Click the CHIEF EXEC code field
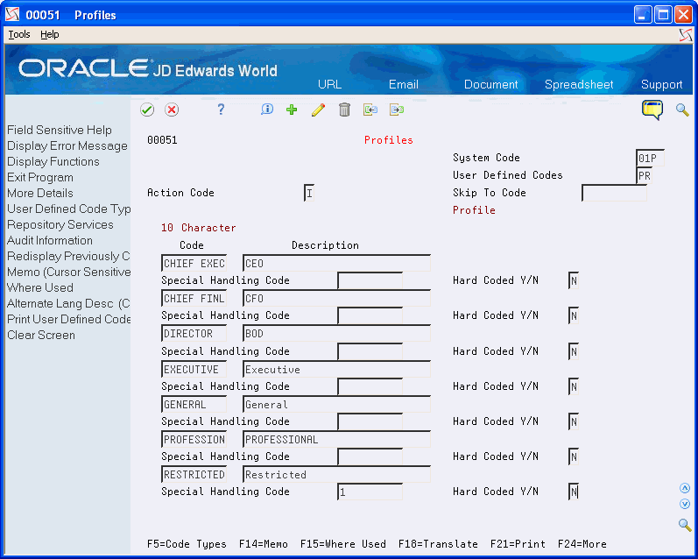The image size is (698, 559). coord(194,263)
